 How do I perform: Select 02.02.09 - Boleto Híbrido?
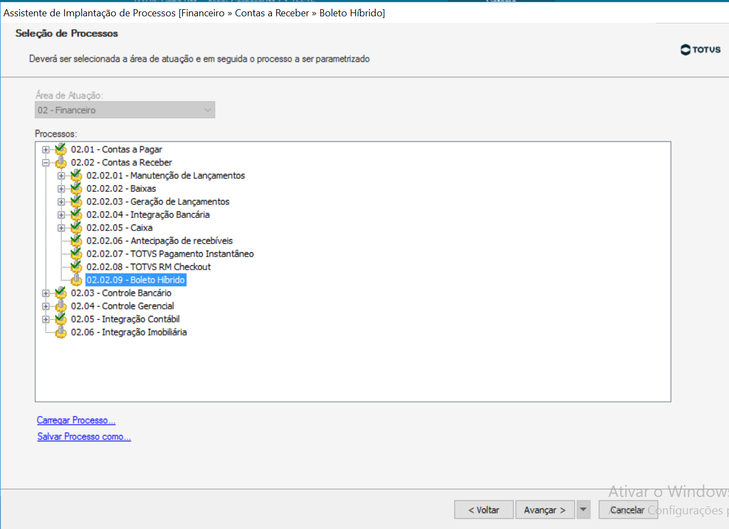(136, 279)
